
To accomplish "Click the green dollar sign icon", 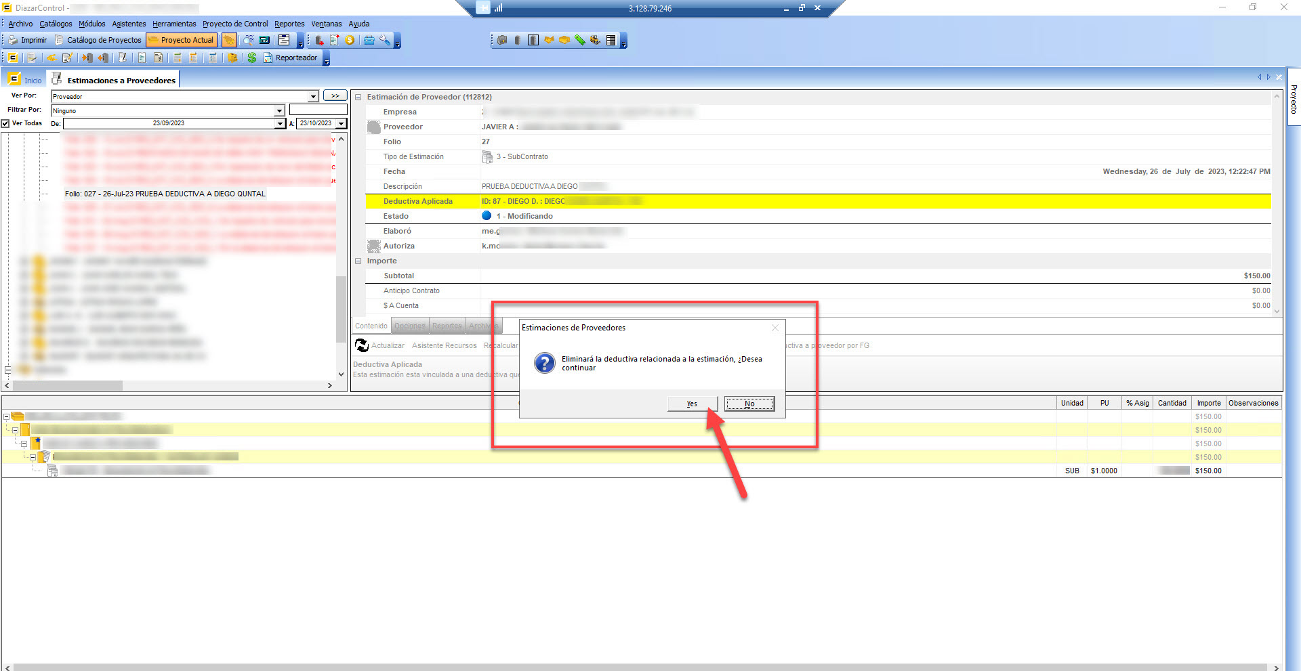I will (x=252, y=58).
